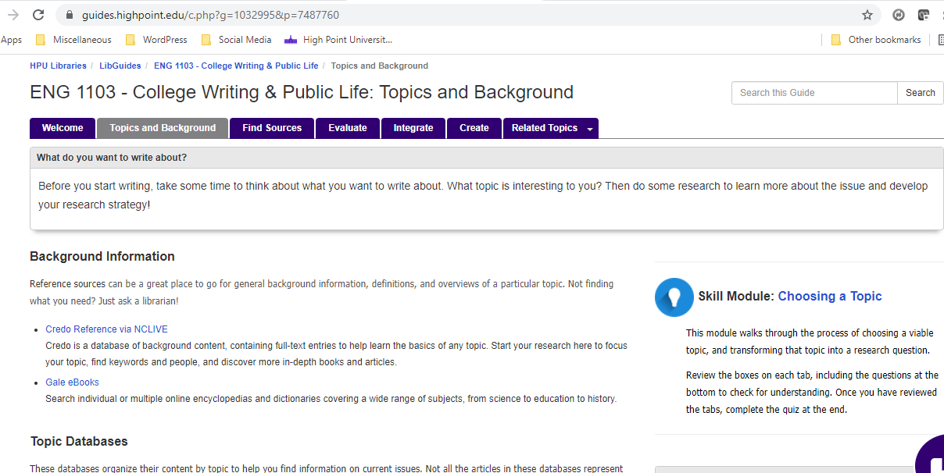Click the forward navigation arrow
Viewport: 944px width, 473px height.
point(12,15)
